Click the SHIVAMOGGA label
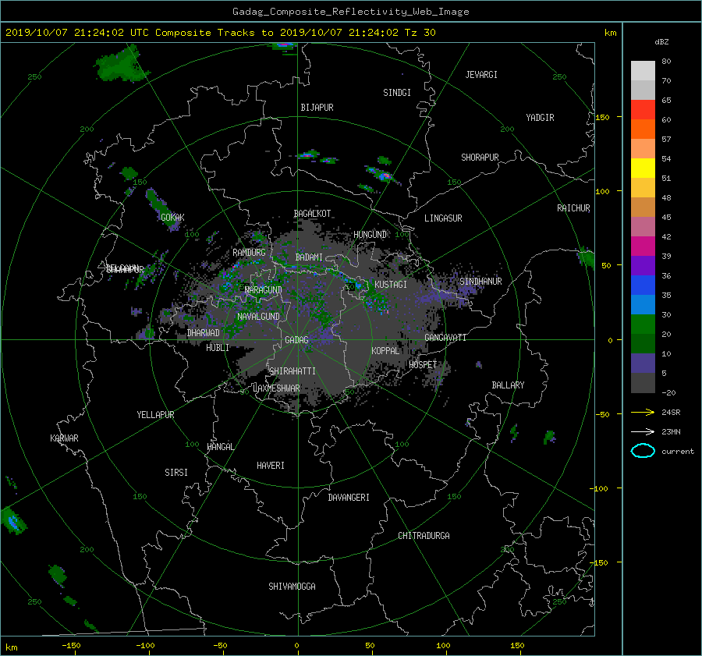Screen dimensions: 702x656 point(292,587)
